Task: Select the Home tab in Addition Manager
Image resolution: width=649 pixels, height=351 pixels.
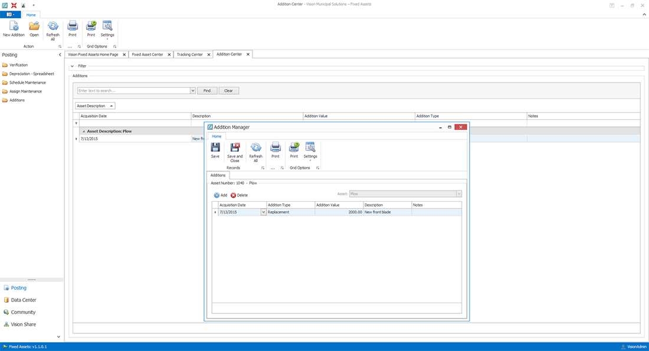Action: point(217,136)
